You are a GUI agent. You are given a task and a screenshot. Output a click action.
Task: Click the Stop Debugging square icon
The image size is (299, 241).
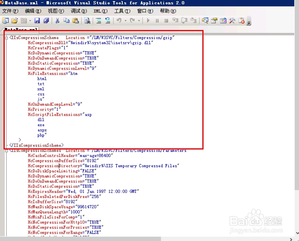point(166,21)
